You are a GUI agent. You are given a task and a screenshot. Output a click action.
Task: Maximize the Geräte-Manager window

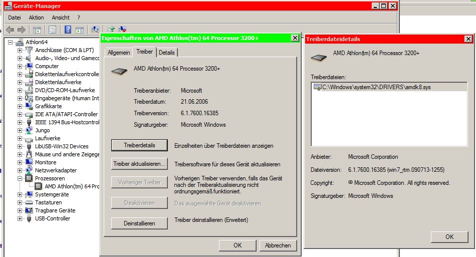pos(384,6)
